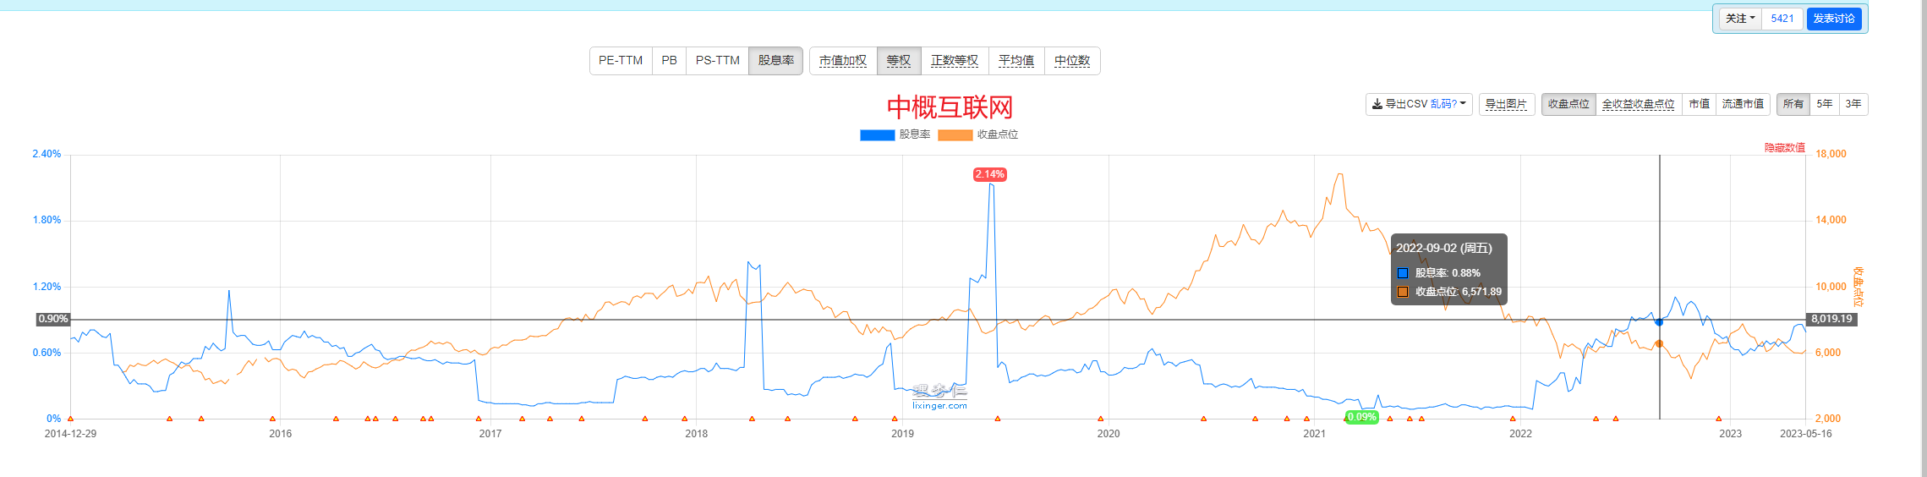Choose 正数等权 weighting method
This screenshot has height=477, width=1927.
[x=955, y=61]
